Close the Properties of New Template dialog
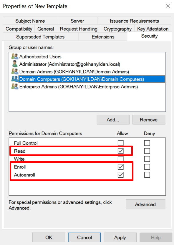Viewport: 174px width, 245px height. coord(168,6)
